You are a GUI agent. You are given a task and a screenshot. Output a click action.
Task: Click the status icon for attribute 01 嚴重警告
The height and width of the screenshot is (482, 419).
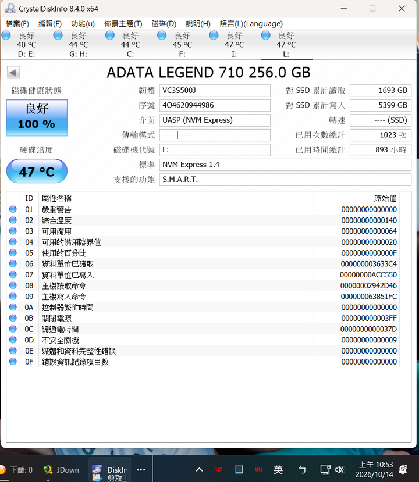tap(13, 209)
